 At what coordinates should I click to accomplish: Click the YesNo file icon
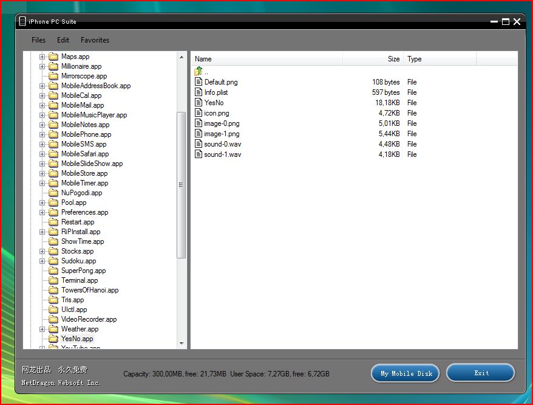(x=199, y=102)
